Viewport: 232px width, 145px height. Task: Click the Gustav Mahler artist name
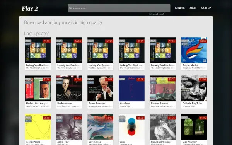(190, 65)
